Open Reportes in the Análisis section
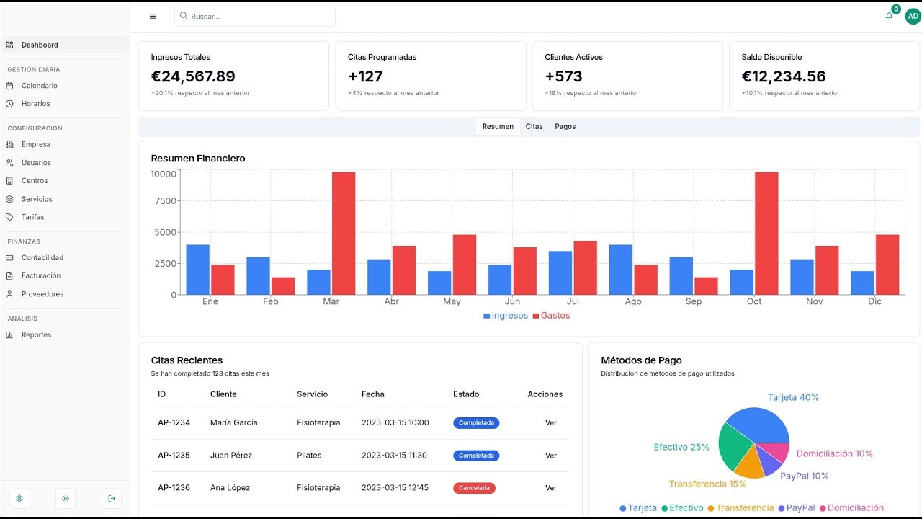 [x=65, y=335]
